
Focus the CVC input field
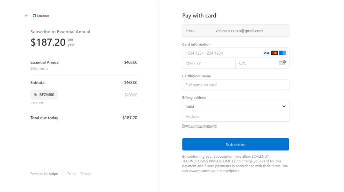pyautogui.click(x=256, y=63)
